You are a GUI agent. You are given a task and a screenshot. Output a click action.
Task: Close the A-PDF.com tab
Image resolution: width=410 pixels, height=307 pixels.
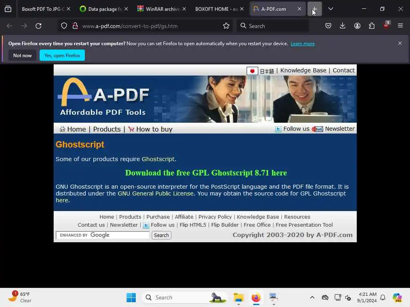299,9
